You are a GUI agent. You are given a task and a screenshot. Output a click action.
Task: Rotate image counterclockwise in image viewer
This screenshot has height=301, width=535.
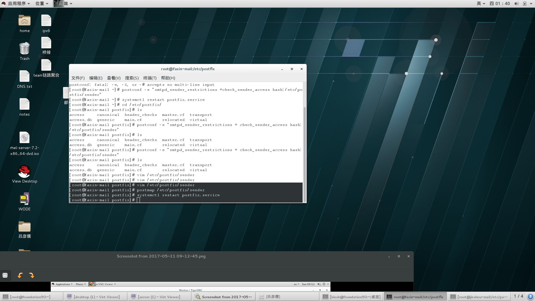click(x=20, y=276)
